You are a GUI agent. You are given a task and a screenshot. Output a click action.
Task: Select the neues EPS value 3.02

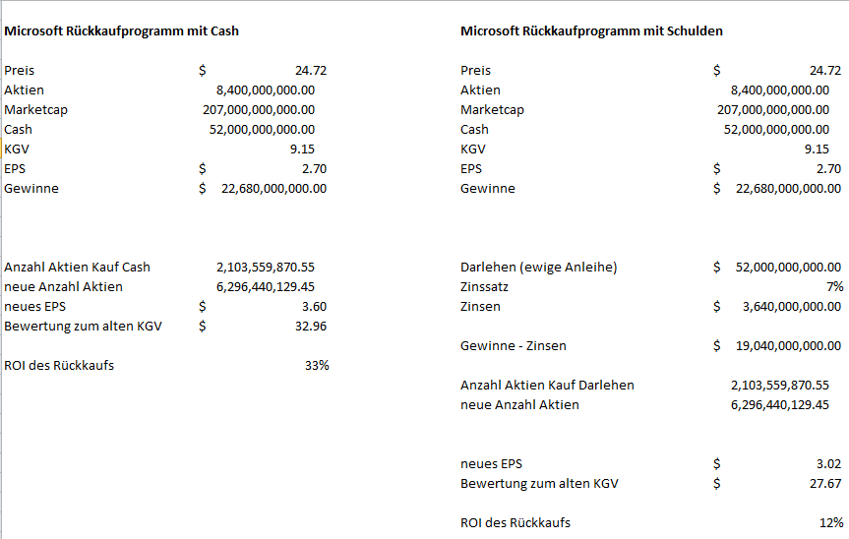(828, 464)
